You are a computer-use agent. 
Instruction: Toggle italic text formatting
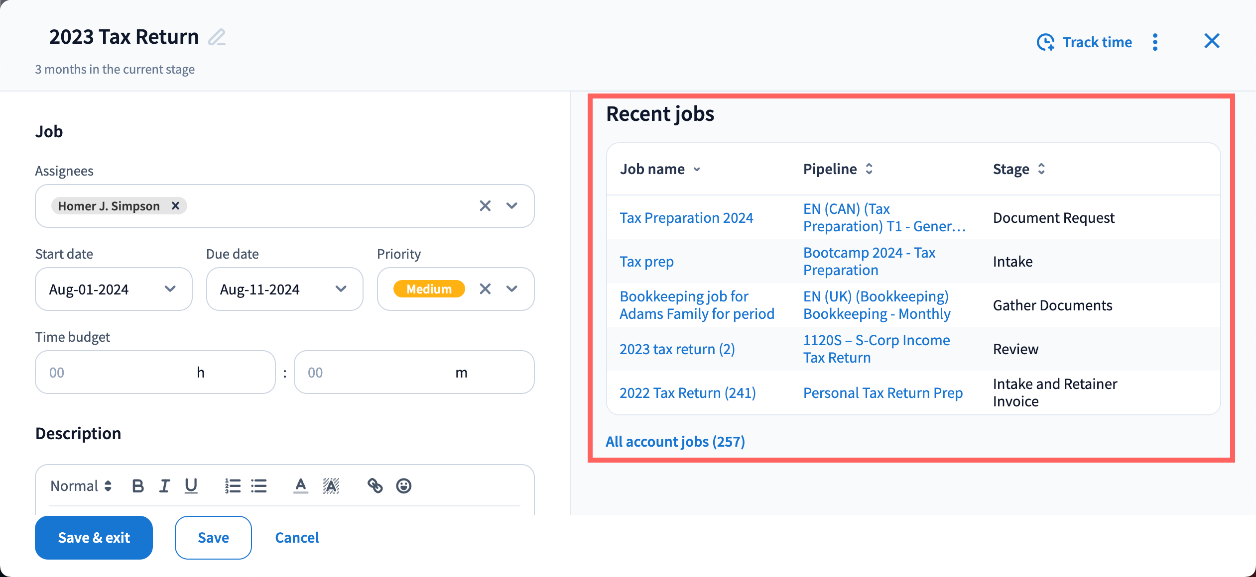(164, 485)
